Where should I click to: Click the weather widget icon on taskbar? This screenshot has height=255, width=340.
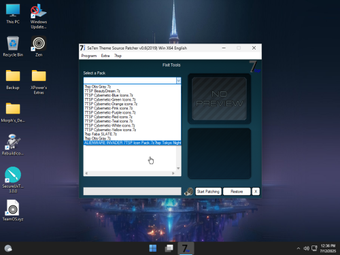(8, 248)
